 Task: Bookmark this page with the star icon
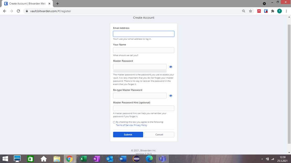pos(250,11)
